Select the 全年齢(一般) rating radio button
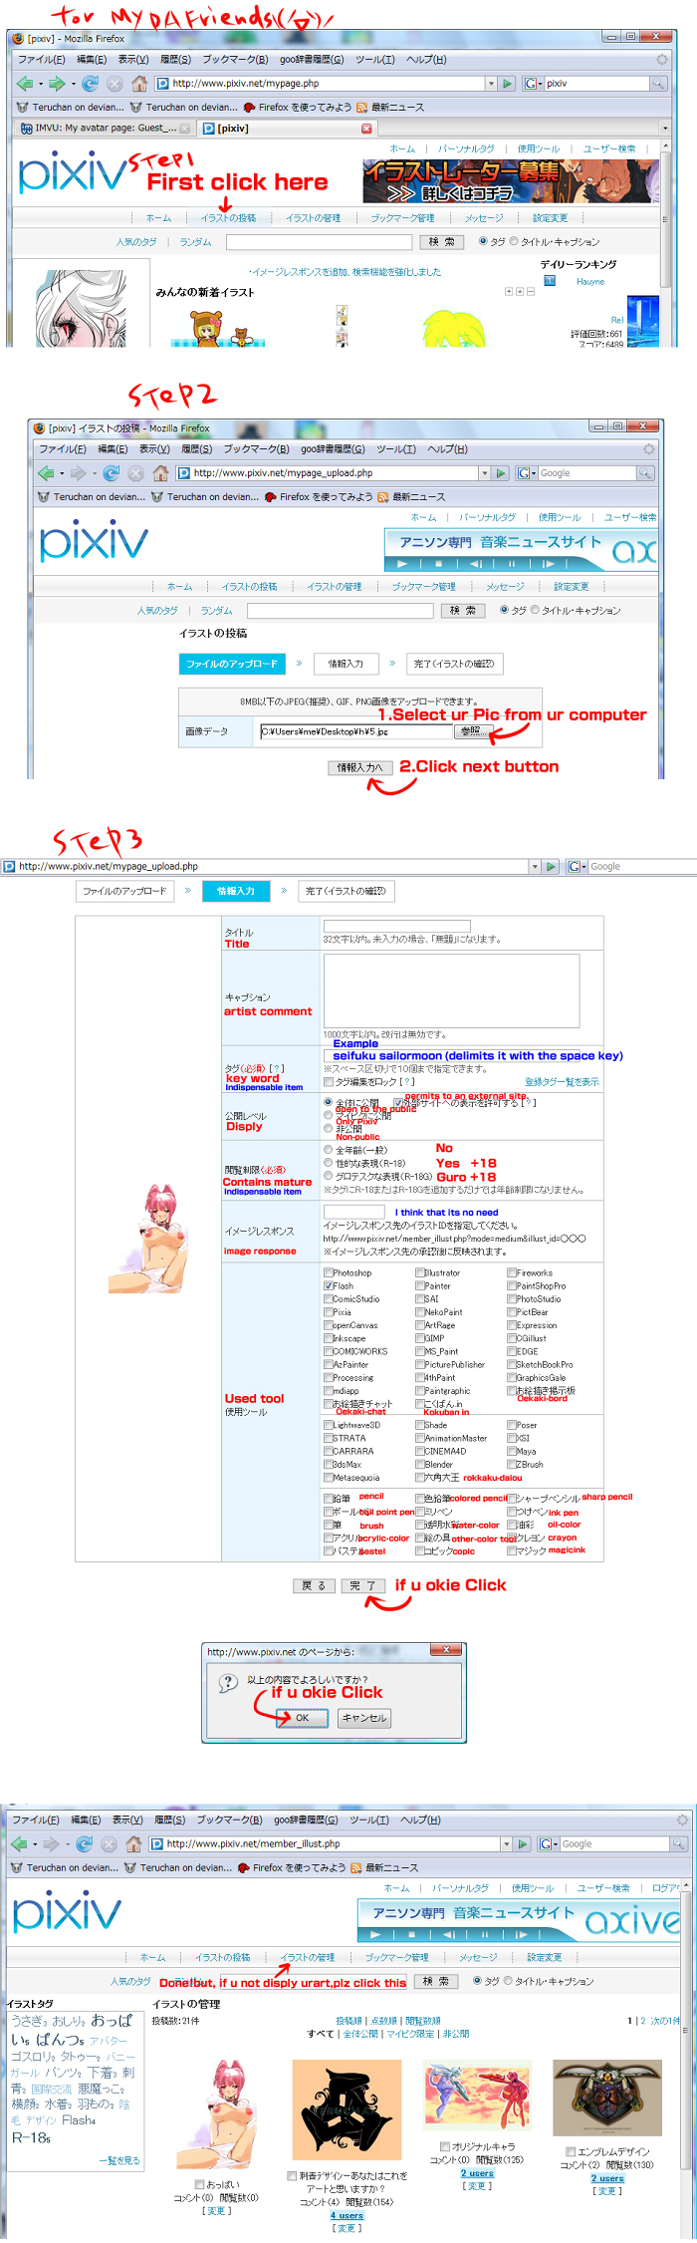 click(x=329, y=1150)
